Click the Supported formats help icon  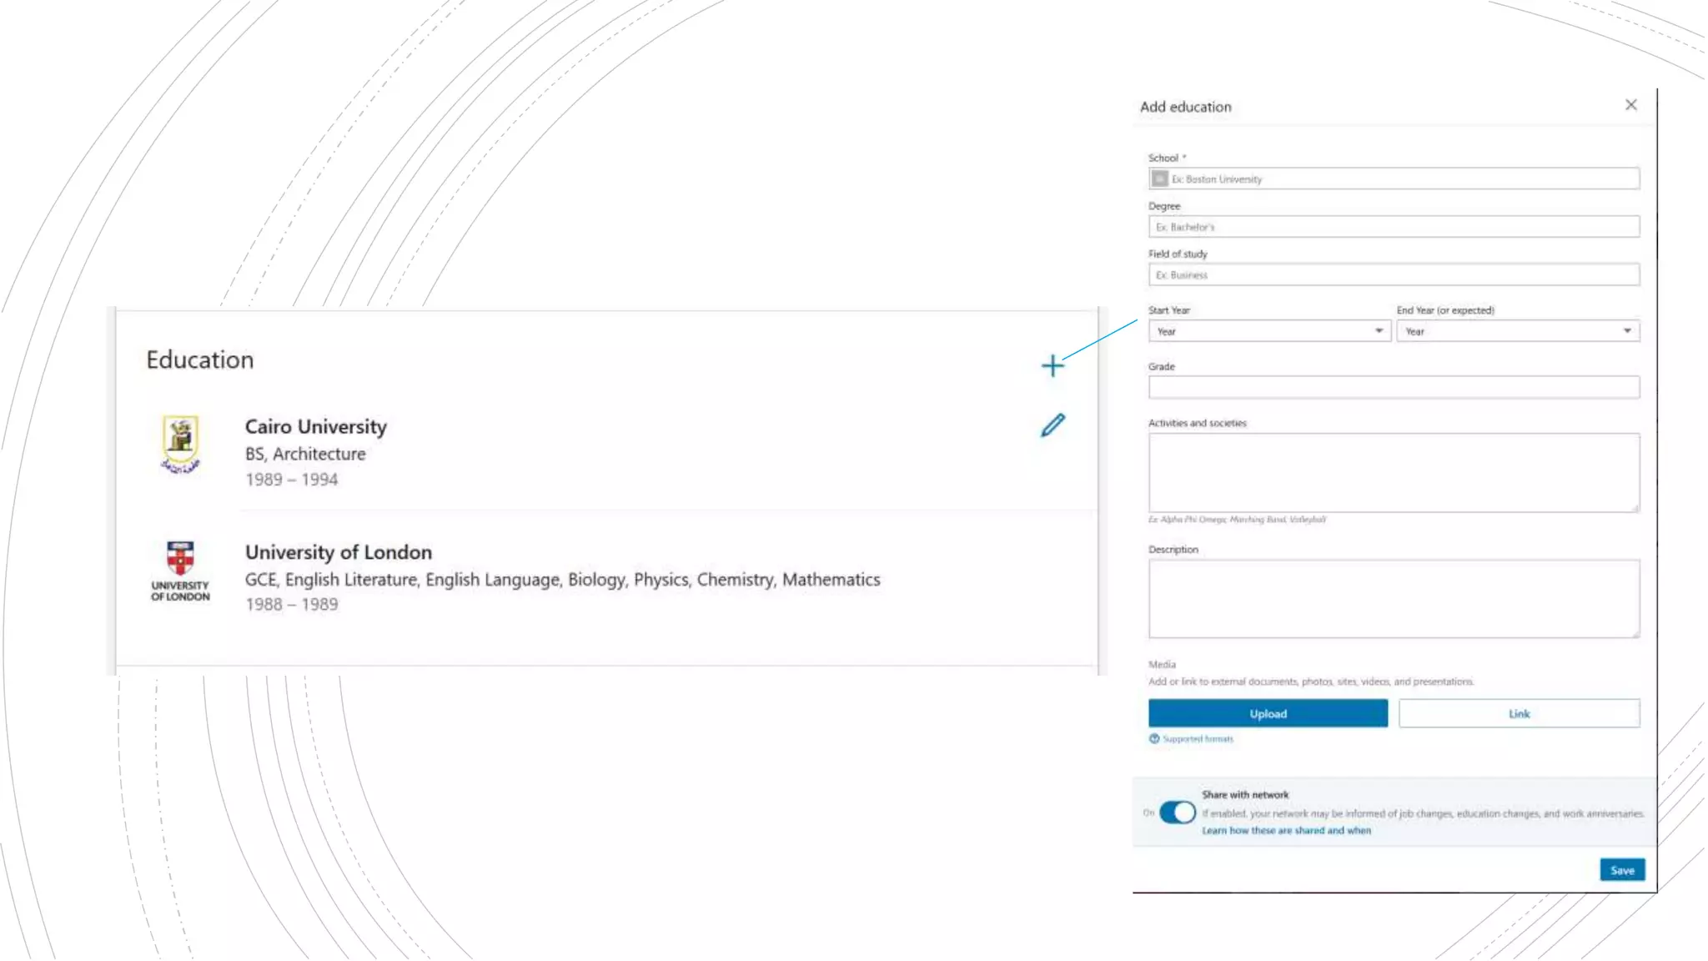(x=1154, y=739)
